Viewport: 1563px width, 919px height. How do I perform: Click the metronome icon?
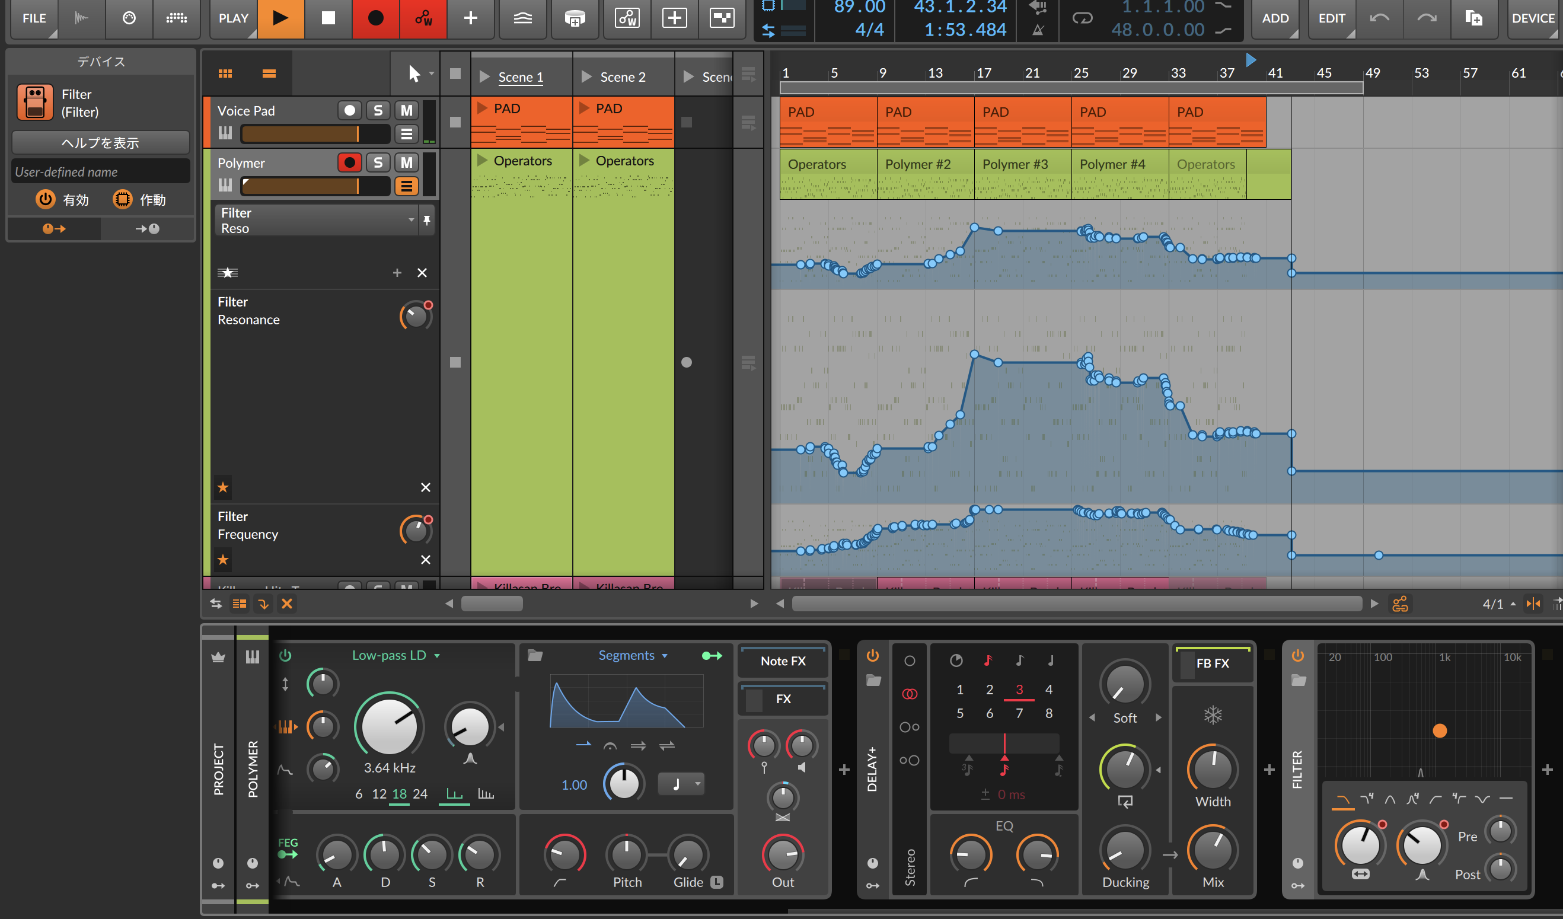click(x=1038, y=30)
